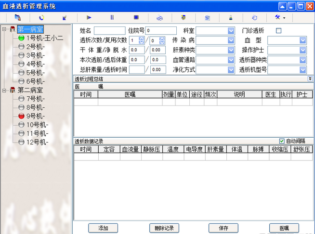
Task: Click the green status light of 1号机
Action: [x=21, y=38]
